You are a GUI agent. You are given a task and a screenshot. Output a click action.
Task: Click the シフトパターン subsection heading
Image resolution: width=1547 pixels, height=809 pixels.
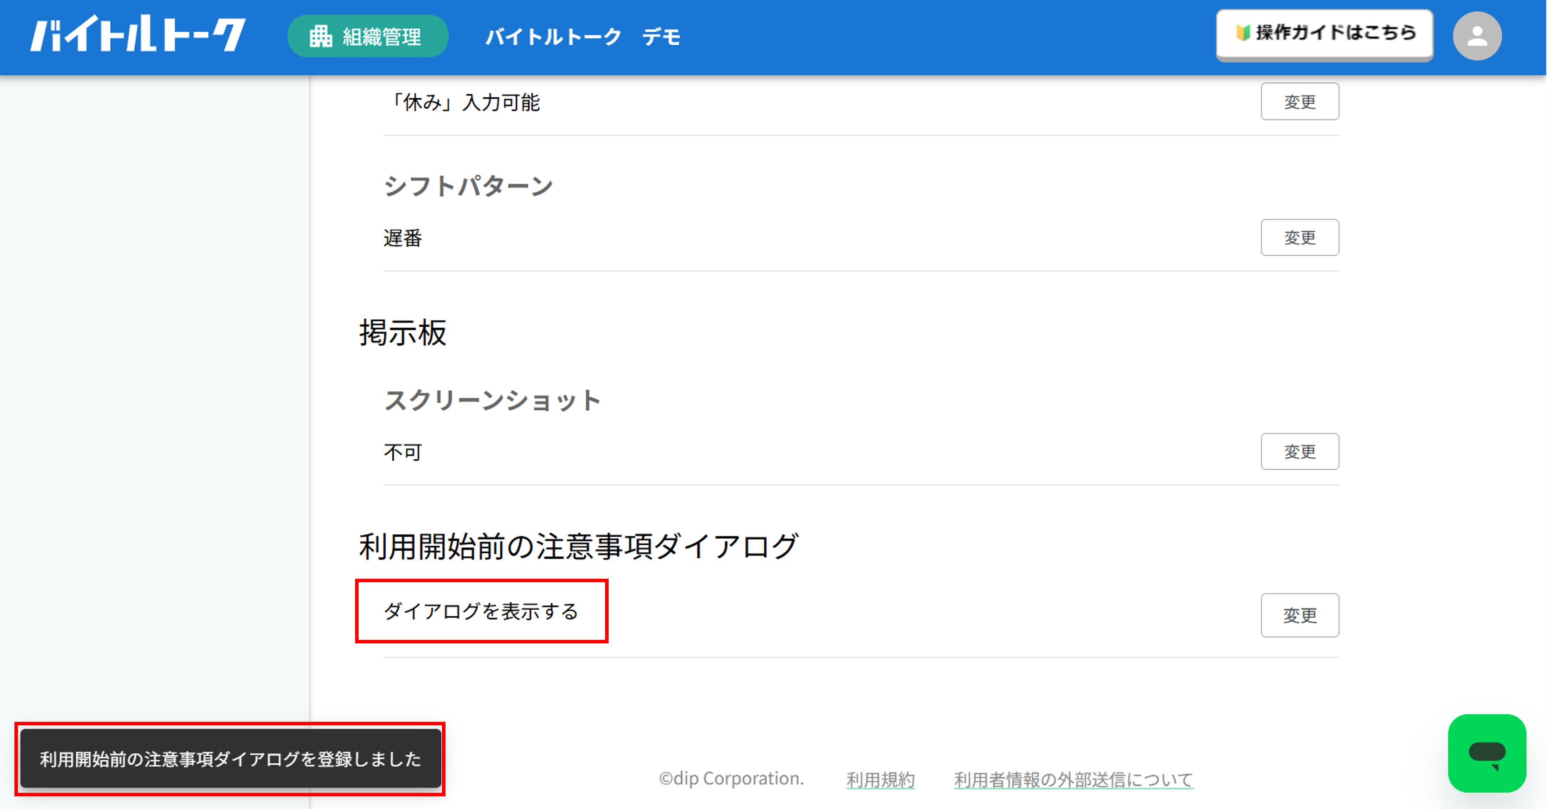(x=468, y=186)
